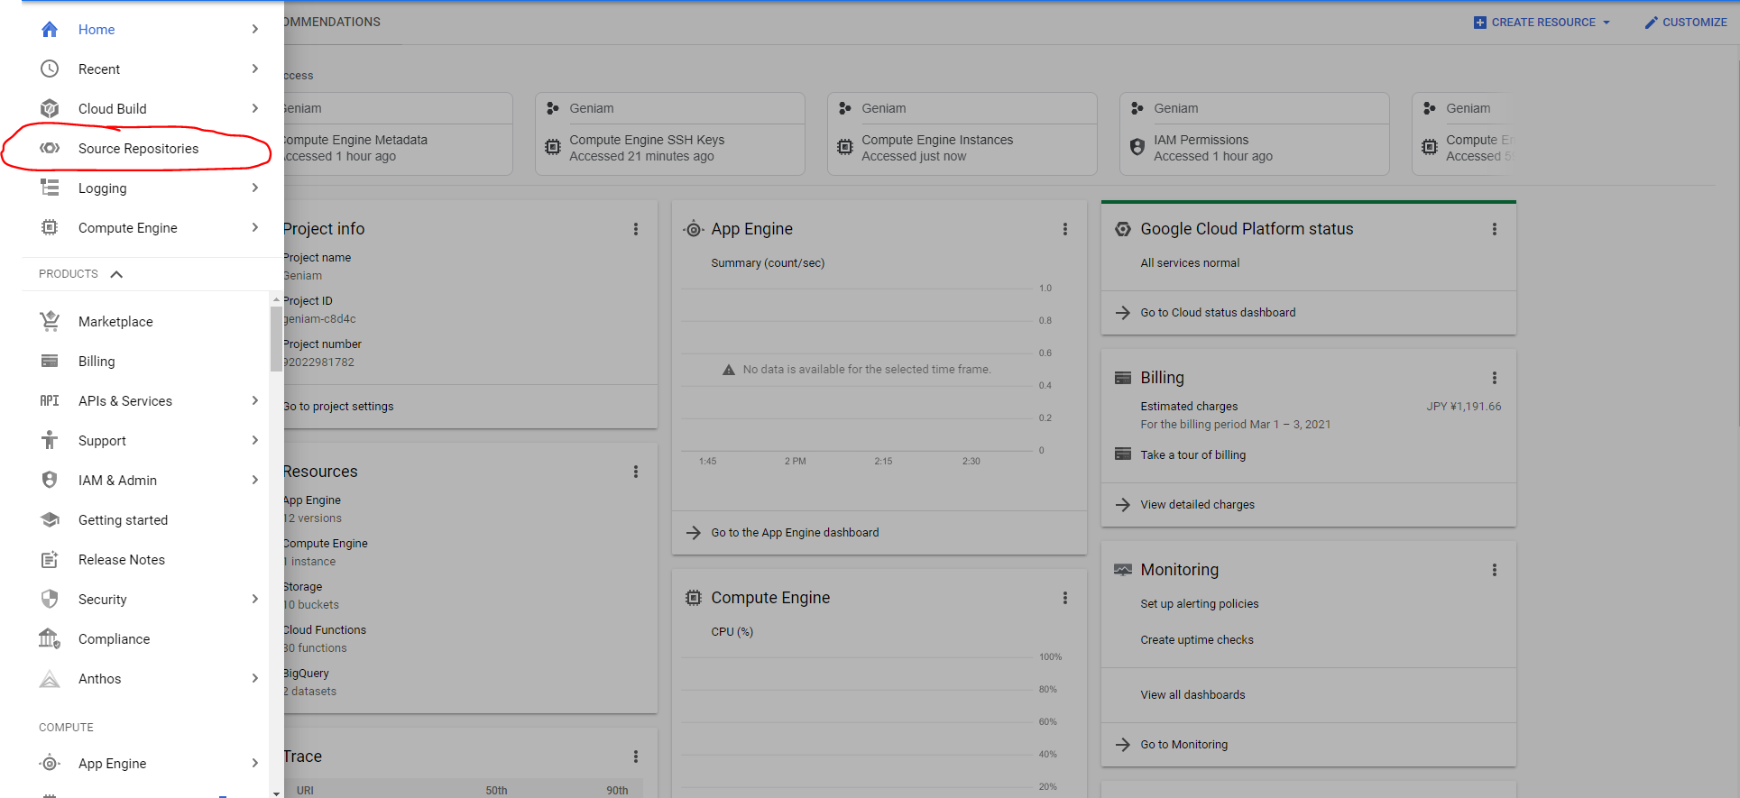This screenshot has width=1740, height=798.
Task: Click Take a tour of billing
Action: coord(1192,455)
